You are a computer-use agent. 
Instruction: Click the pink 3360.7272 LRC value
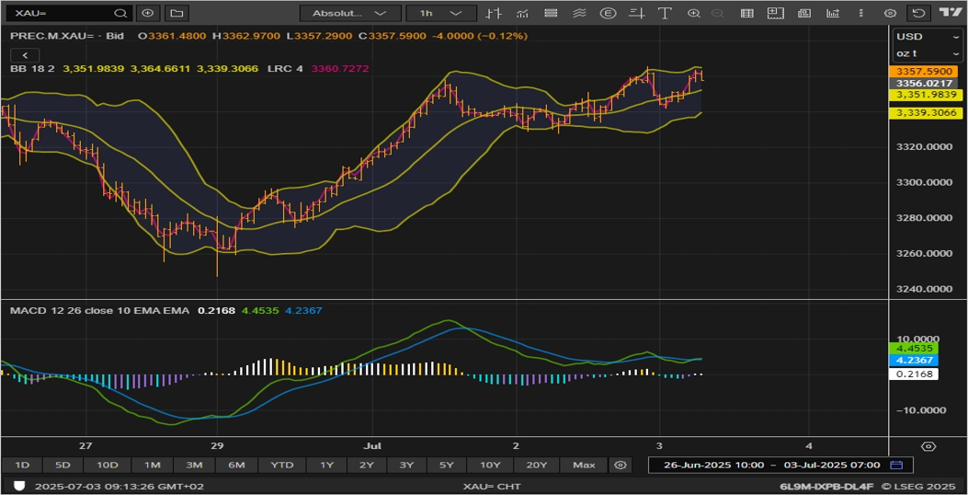point(340,69)
